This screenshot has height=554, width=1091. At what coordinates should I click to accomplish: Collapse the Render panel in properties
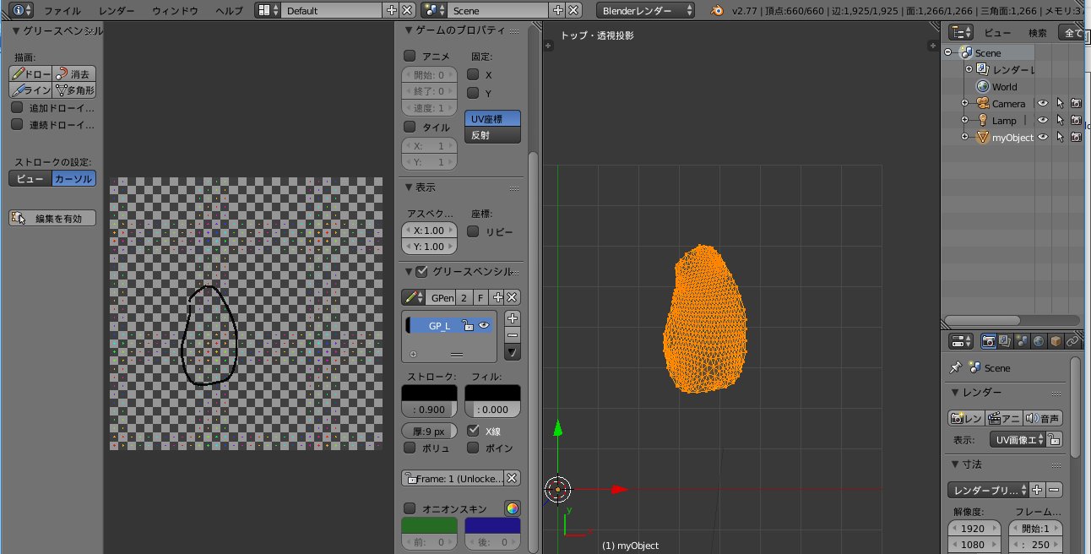[955, 393]
